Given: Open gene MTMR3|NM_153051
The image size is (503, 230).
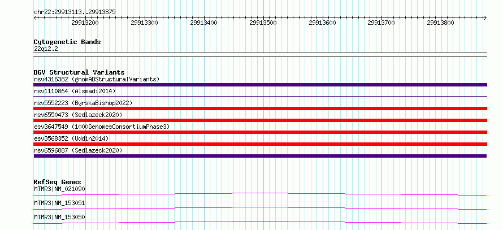Looking at the screenshot, I should coord(59,203).
